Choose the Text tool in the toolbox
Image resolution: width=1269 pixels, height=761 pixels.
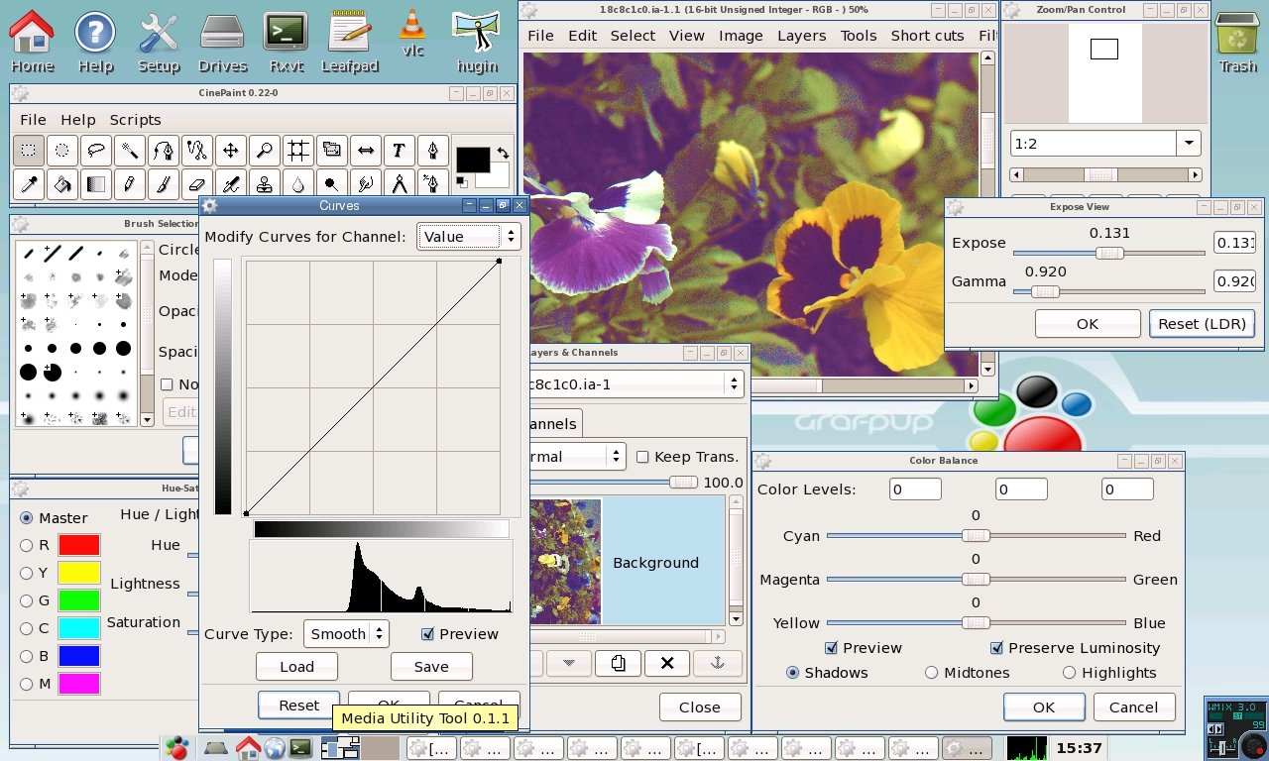[399, 151]
